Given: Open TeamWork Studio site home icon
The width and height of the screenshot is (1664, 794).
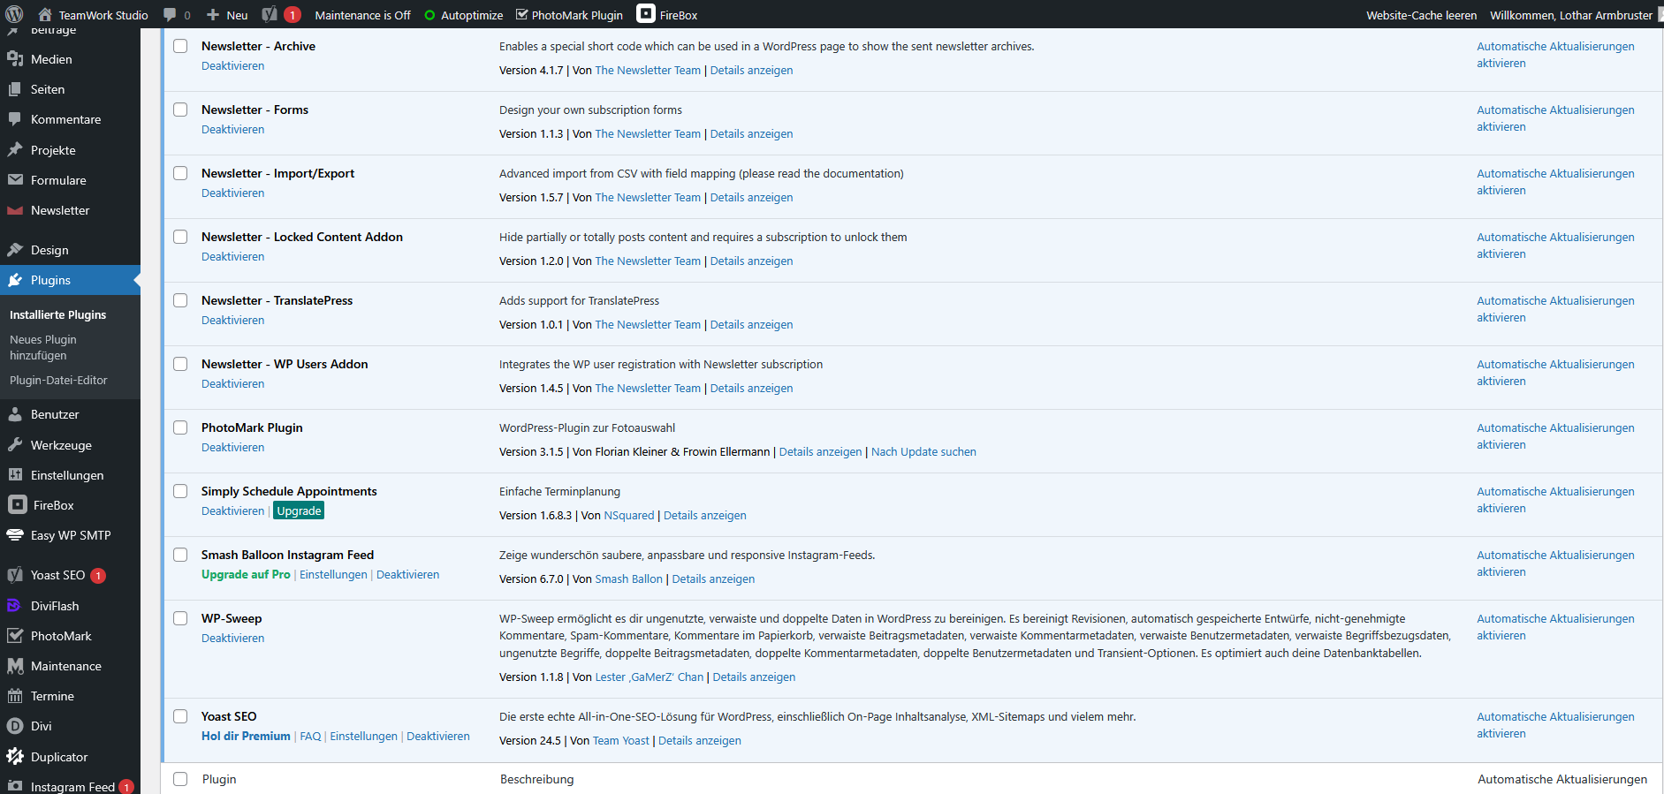Looking at the screenshot, I should pyautogui.click(x=45, y=14).
